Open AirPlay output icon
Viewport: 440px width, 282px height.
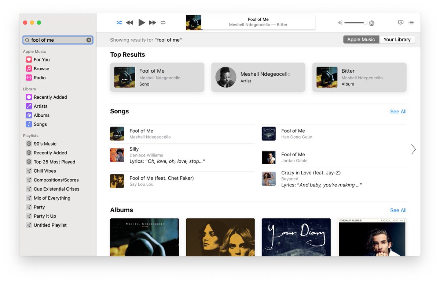click(372, 23)
